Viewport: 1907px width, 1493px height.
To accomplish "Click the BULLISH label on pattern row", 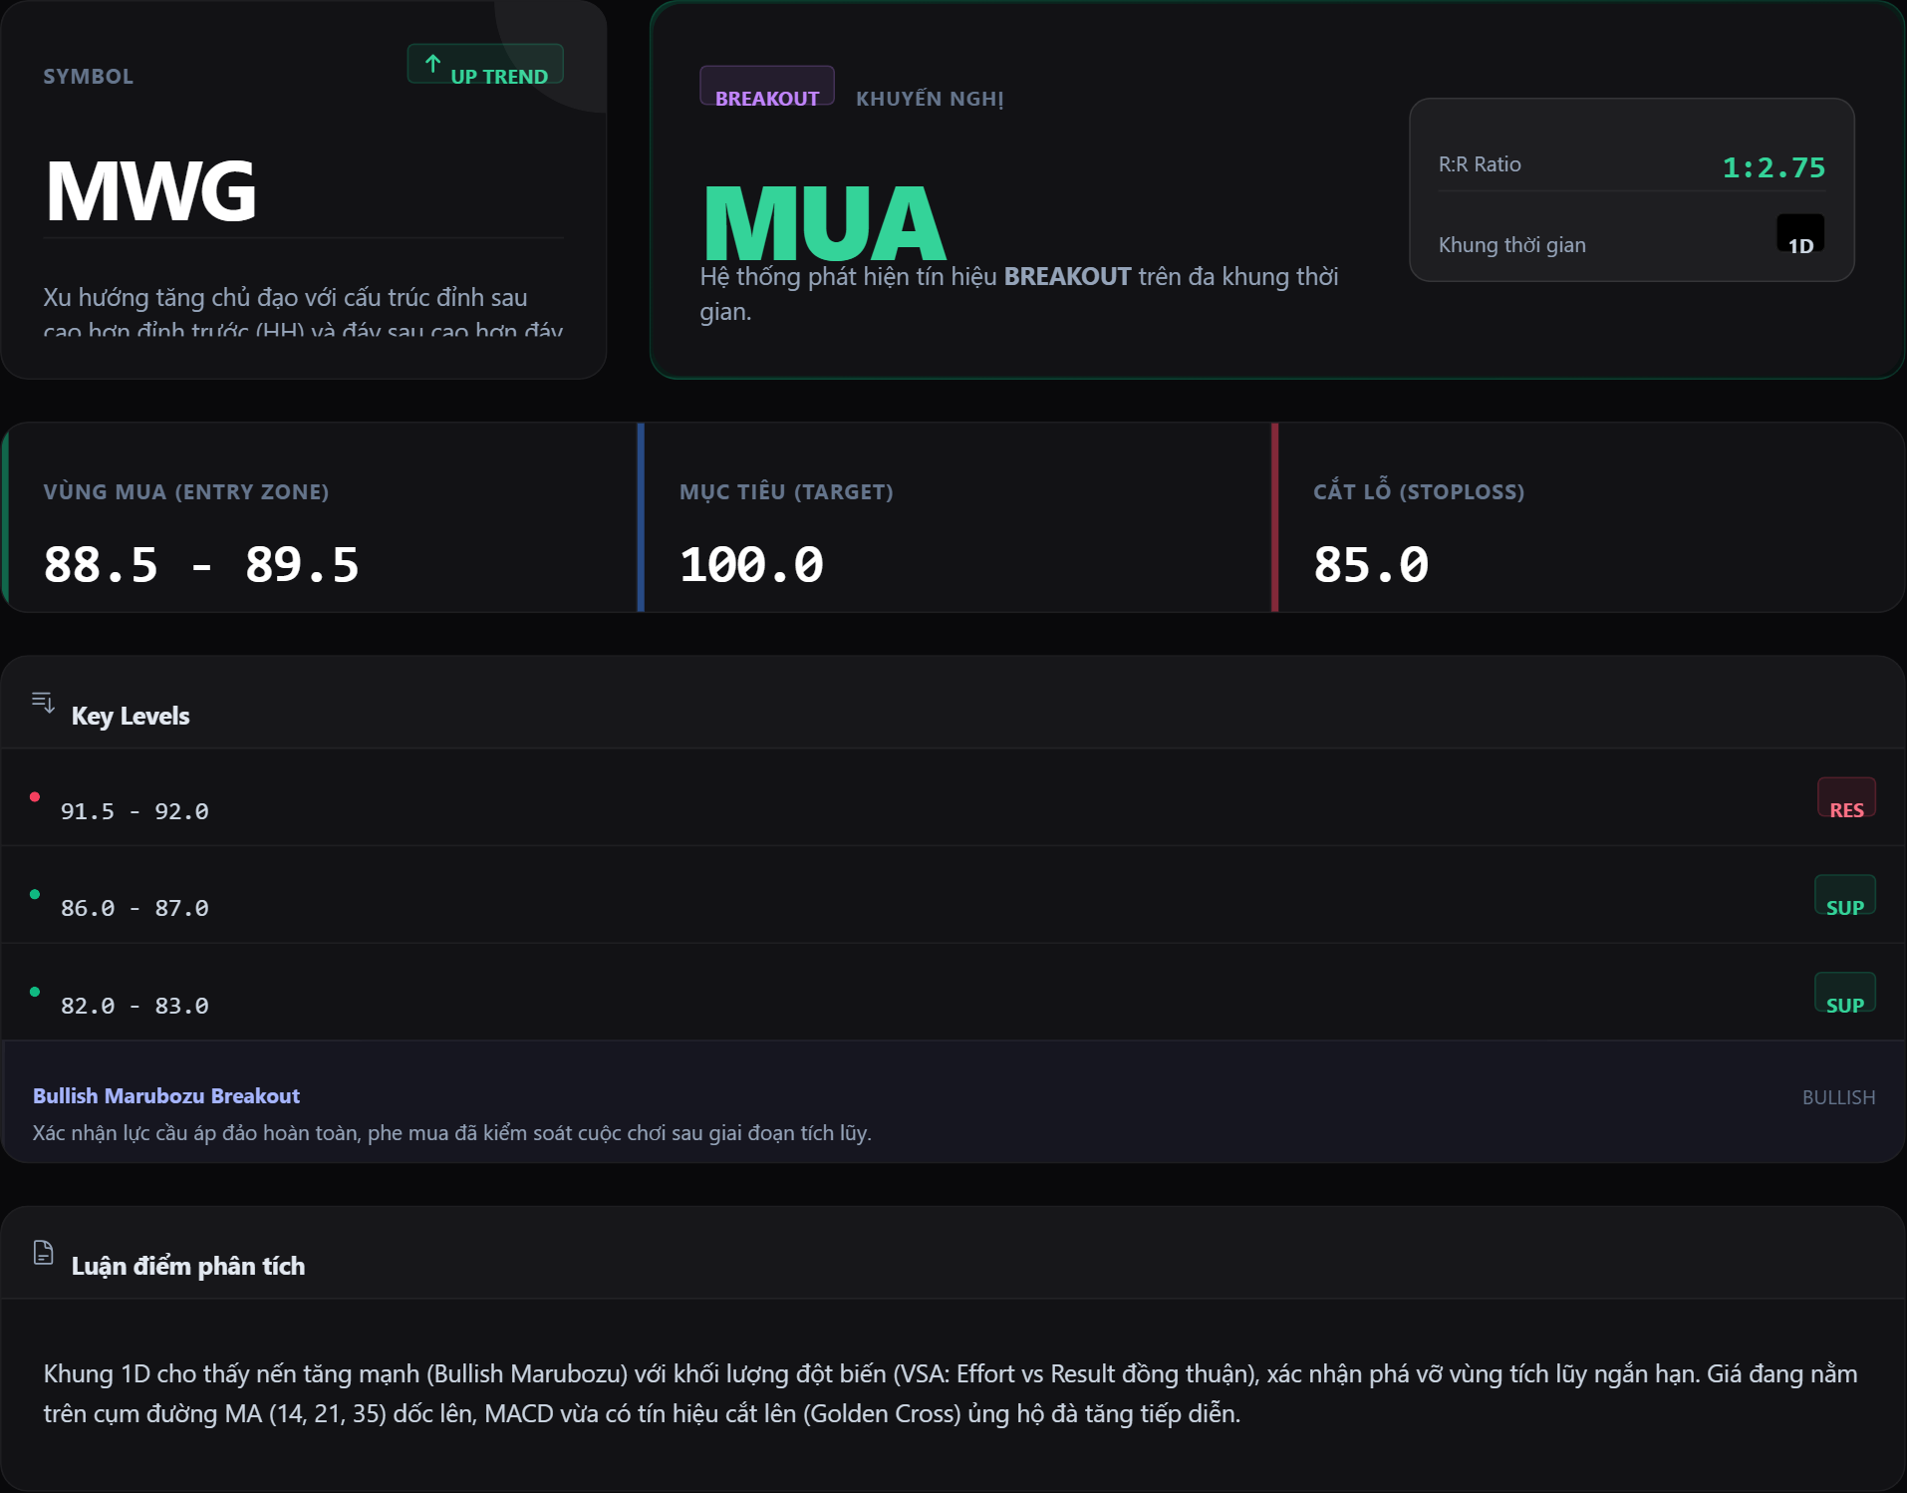I will pos(1838,1097).
